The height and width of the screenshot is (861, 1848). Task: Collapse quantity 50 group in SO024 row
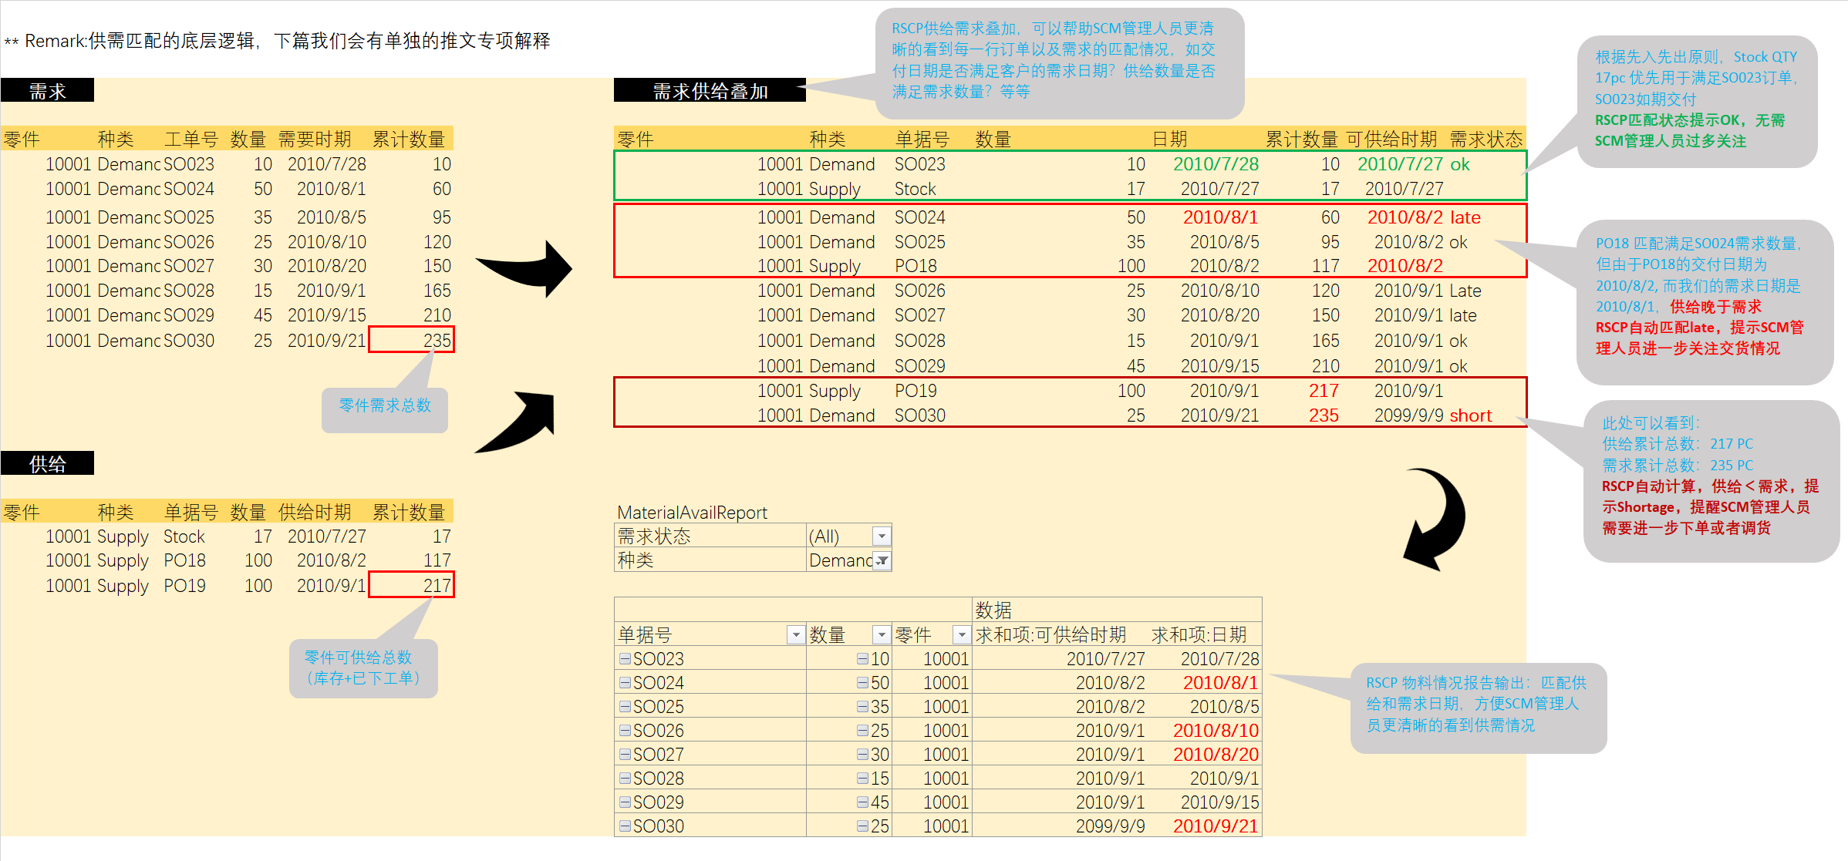click(863, 683)
